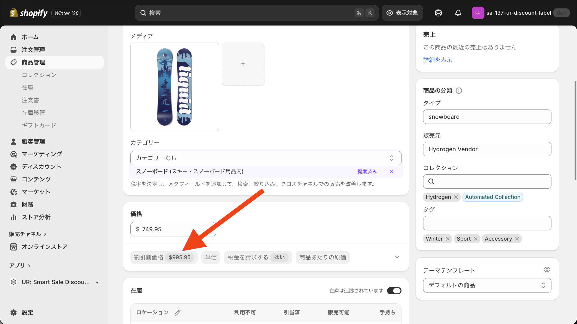Open 設定 at the bottom of sidebar
The width and height of the screenshot is (577, 324).
pyautogui.click(x=28, y=312)
